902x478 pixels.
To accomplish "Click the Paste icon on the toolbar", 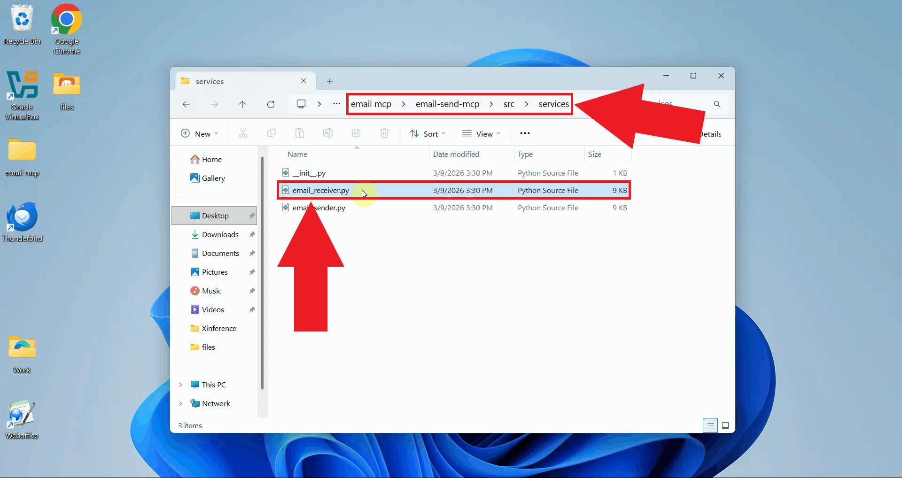I will pyautogui.click(x=300, y=133).
